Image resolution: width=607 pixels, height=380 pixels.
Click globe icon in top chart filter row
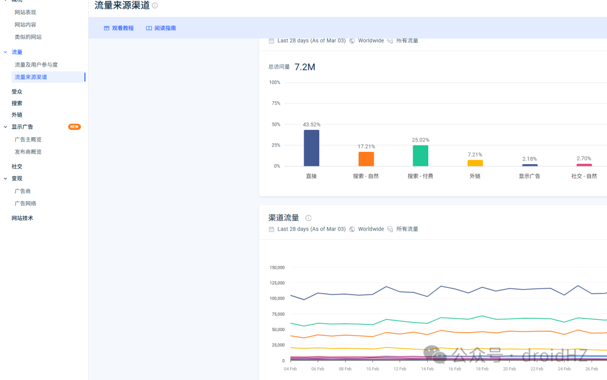point(352,40)
